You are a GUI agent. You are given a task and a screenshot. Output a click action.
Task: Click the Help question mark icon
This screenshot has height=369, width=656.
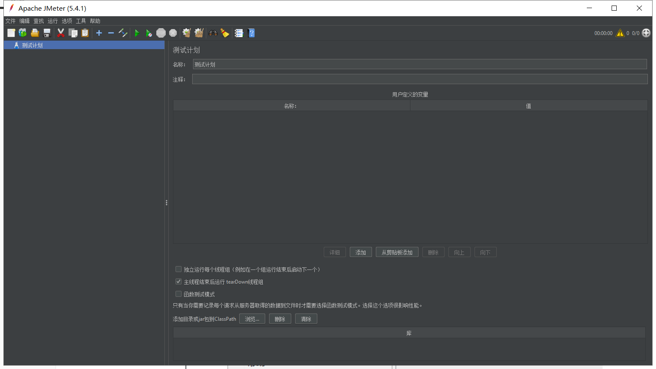click(251, 33)
